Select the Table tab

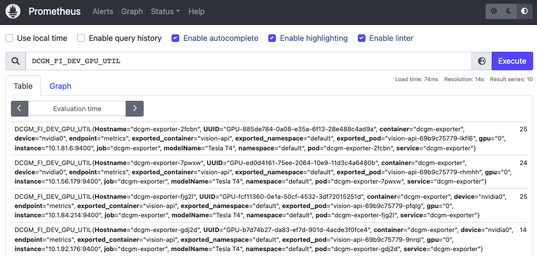click(x=23, y=86)
